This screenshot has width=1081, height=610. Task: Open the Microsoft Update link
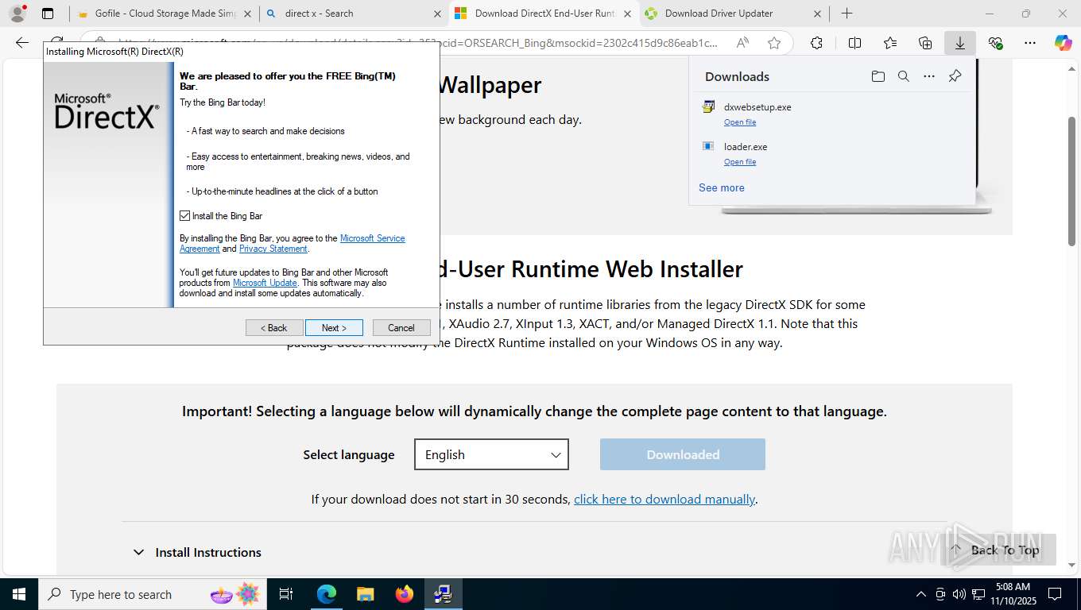(x=265, y=283)
